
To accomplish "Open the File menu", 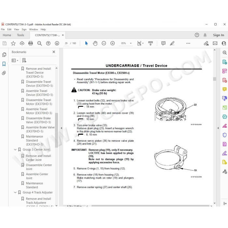I will point(3,29).
